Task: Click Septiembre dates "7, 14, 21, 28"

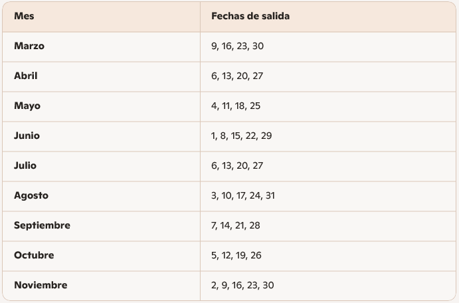Action: point(236,226)
